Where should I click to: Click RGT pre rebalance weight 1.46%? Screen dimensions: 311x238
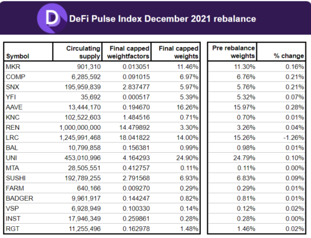[246, 229]
